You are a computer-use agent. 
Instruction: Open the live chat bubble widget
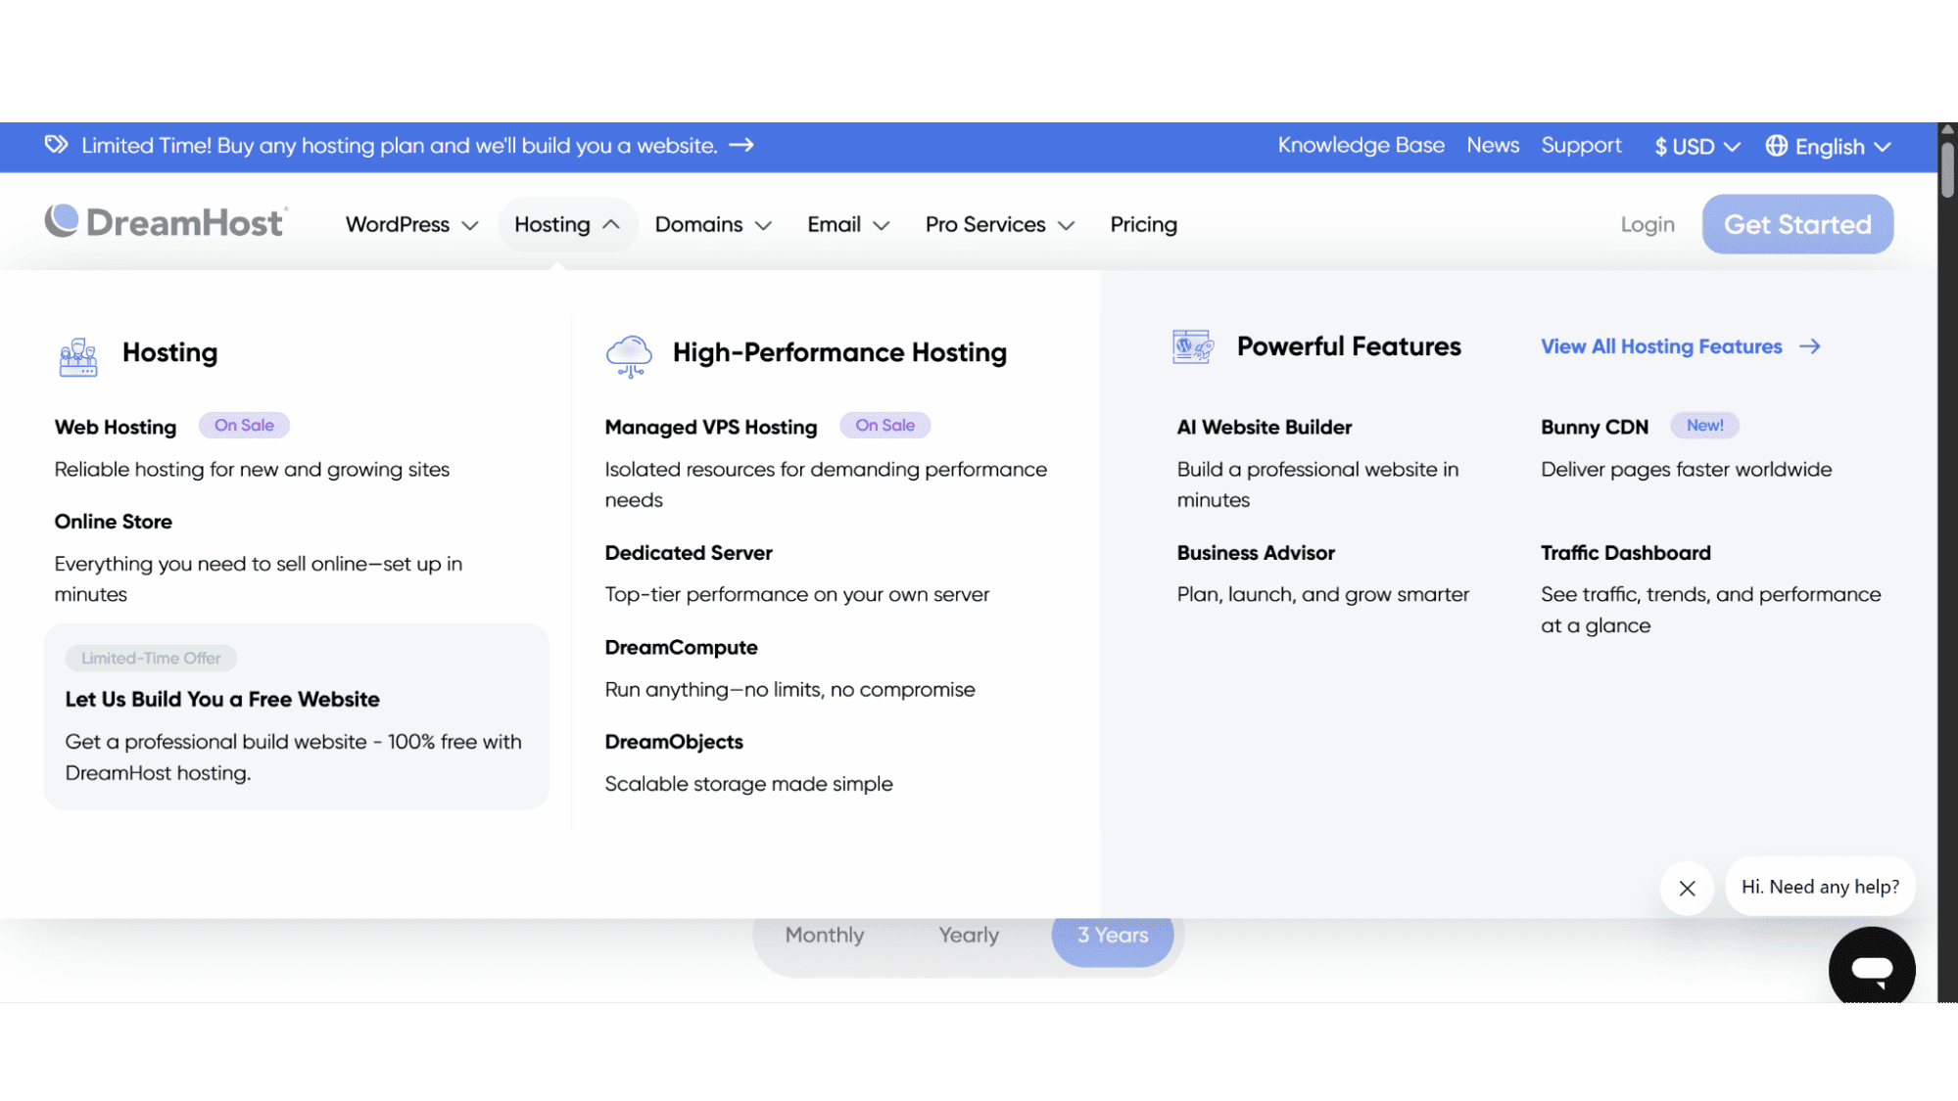(1872, 968)
